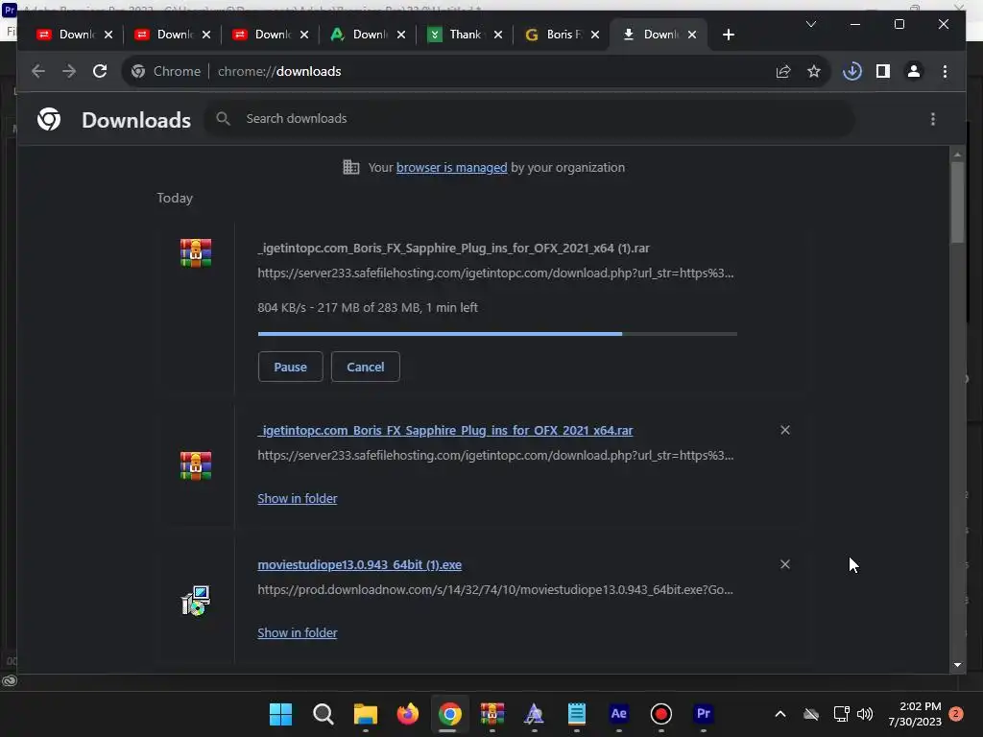Click the WinRAR icon of the completed rar
Viewport: 983px width, 737px height.
(x=196, y=466)
